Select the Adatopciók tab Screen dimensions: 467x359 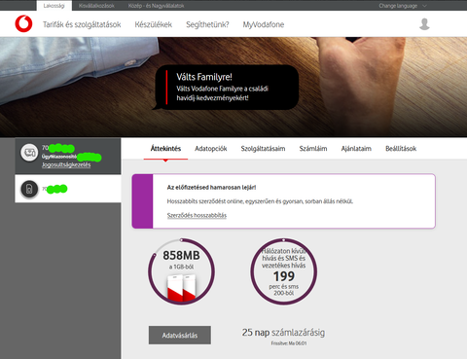coord(211,149)
